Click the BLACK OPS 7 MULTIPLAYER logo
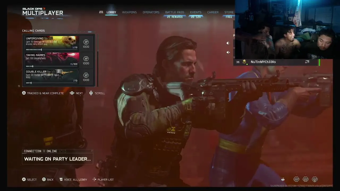This screenshot has height=191, width=340. (42, 12)
